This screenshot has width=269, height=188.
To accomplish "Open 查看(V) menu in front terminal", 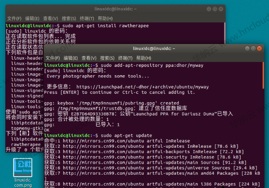I will pyautogui.click(x=89, y=58).
